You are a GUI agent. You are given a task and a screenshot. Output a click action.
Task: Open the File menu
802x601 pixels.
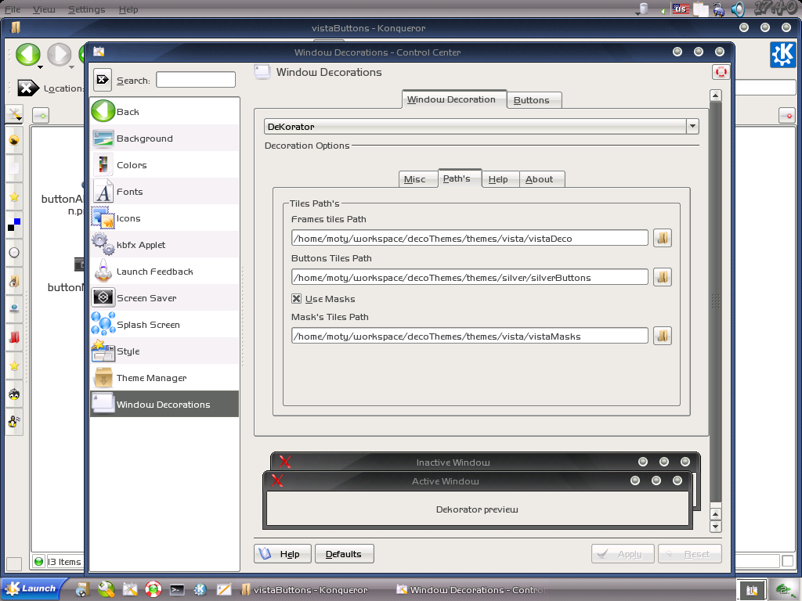13,9
